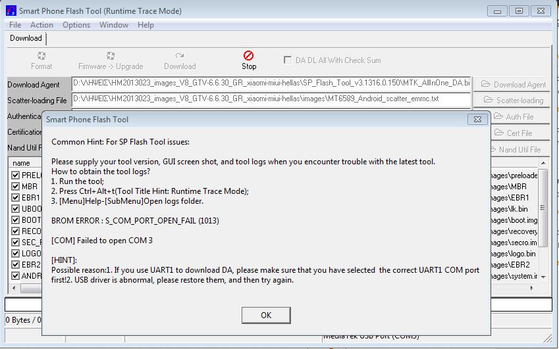The image size is (559, 349).
Task: Close the error dialog with X
Action: [477, 120]
